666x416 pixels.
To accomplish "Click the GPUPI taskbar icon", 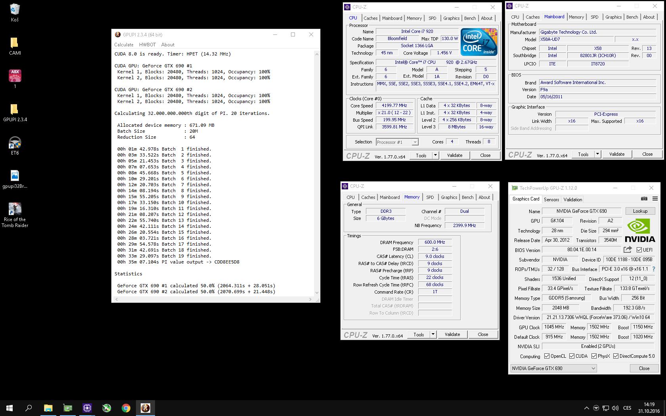I will 145,408.
